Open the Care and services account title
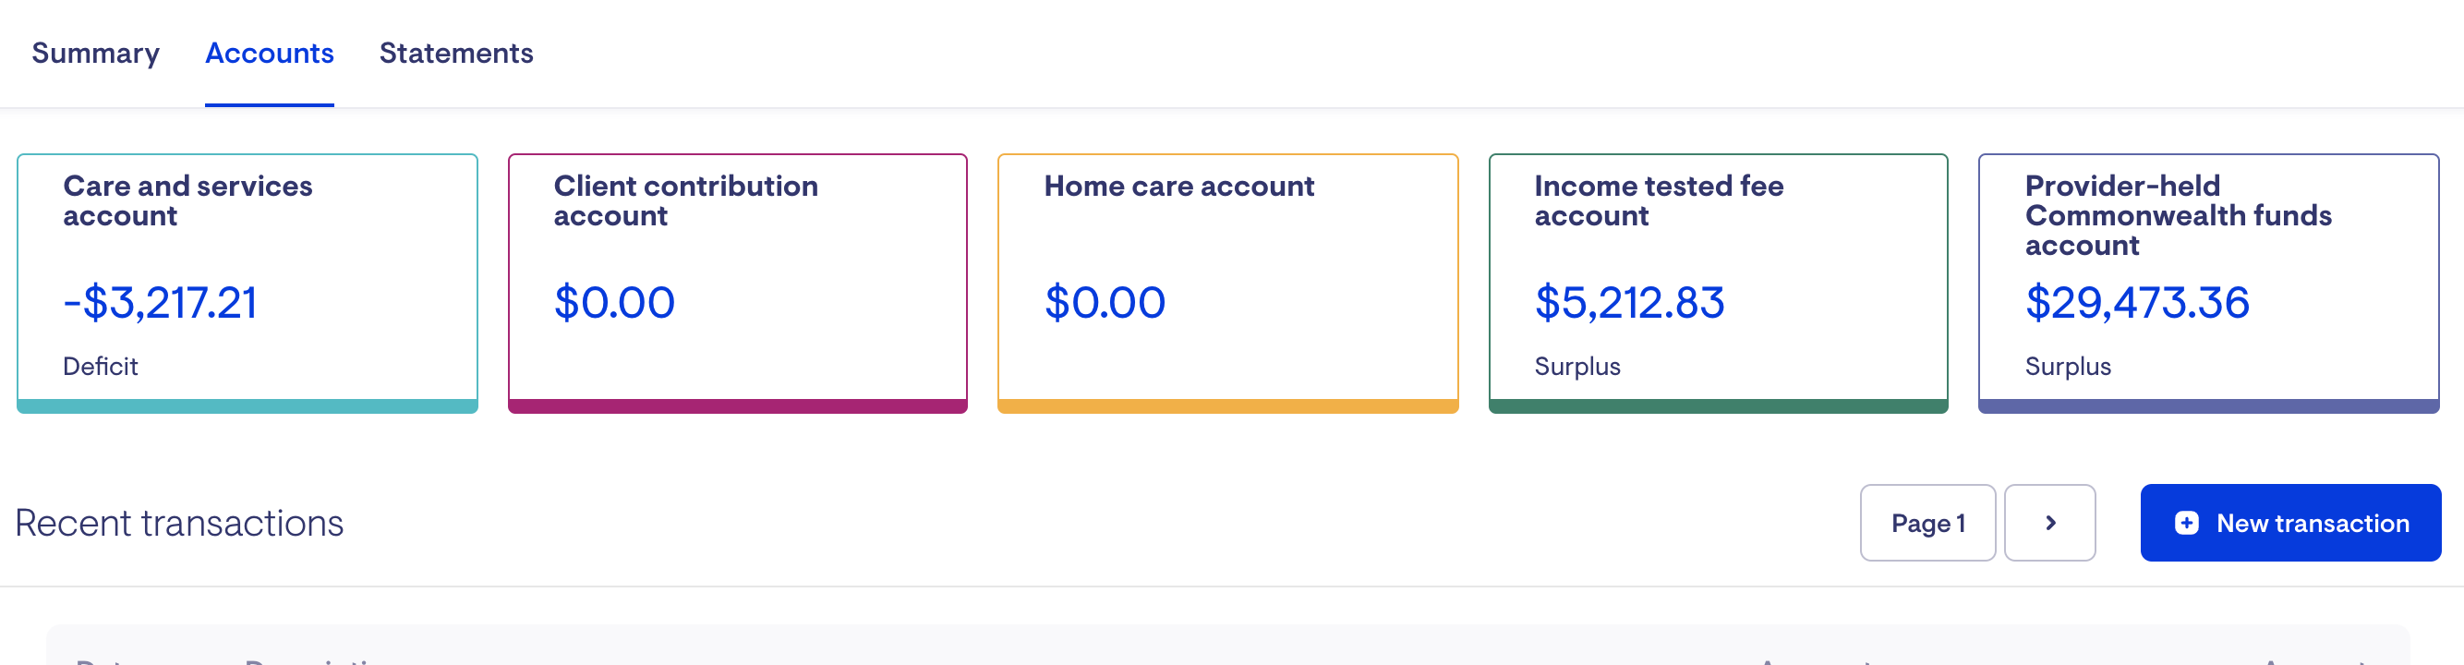2464x665 pixels. coord(187,201)
